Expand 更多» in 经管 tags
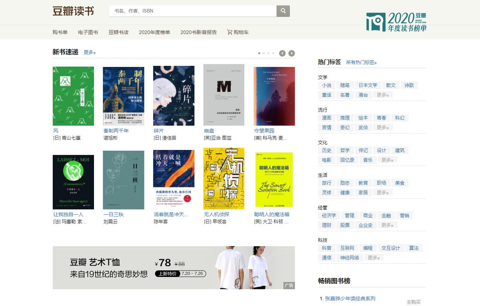The image size is (480, 306). pyautogui.click(x=387, y=225)
